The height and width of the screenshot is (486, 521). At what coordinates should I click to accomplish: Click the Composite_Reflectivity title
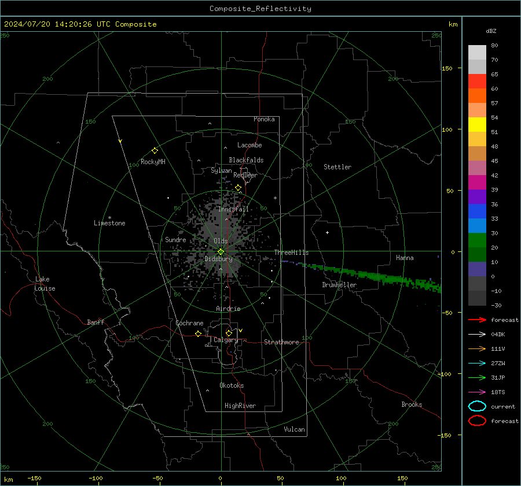(x=260, y=9)
